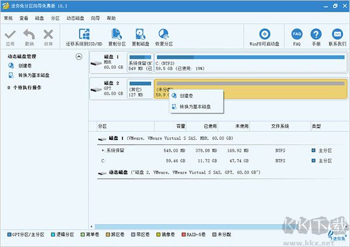Click the Logical partition (逻辑分区) legend swatch

pyautogui.click(x=53, y=235)
